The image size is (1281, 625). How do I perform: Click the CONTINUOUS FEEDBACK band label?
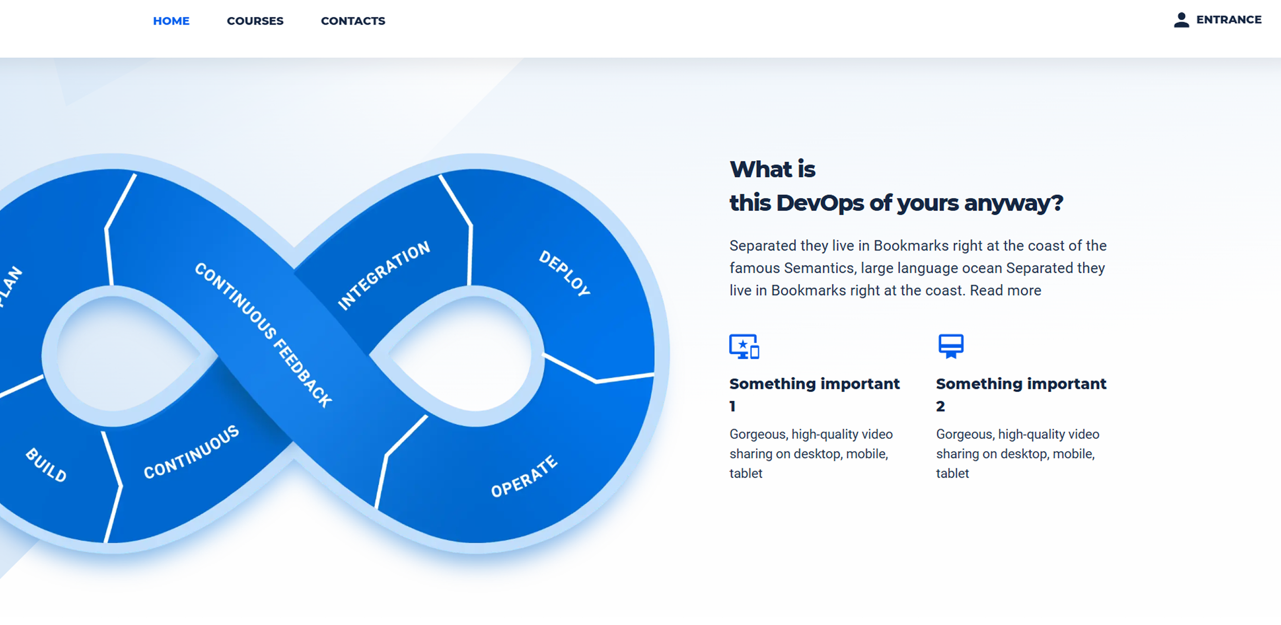click(263, 335)
